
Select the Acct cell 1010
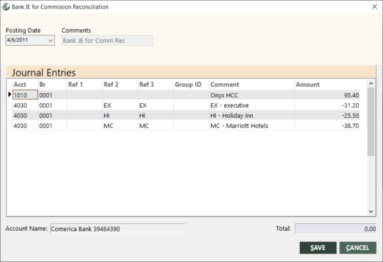tap(25, 95)
